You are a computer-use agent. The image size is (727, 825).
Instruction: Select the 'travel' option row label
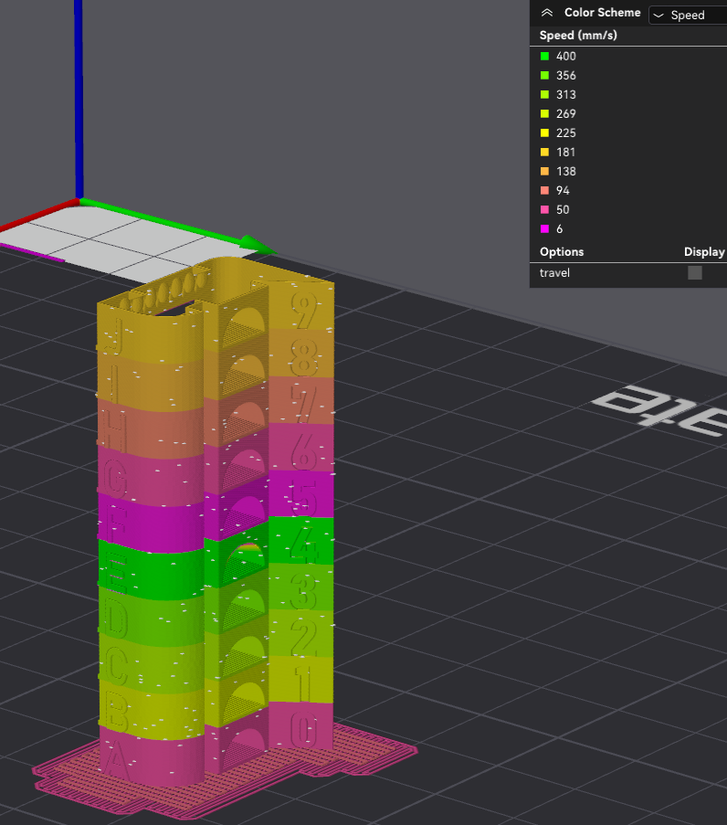[x=554, y=272]
